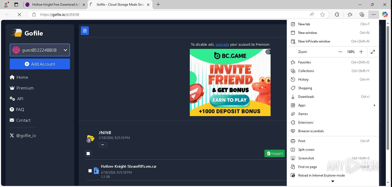Expand the guest8522248808 account dropdown
The image size is (392, 187).
(40, 50)
